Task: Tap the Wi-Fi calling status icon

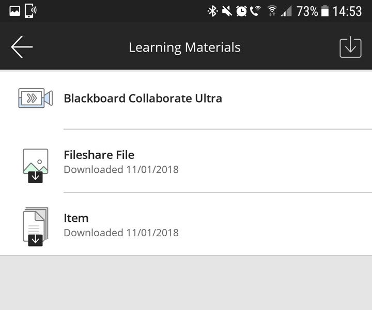Action: pyautogui.click(x=255, y=11)
